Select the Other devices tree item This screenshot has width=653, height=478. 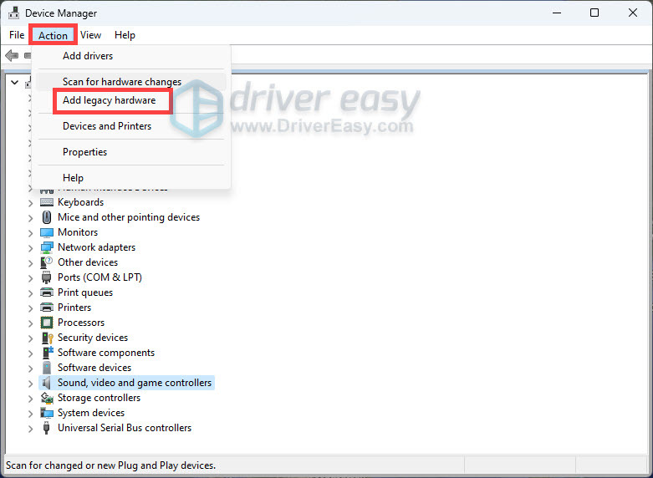coord(87,262)
